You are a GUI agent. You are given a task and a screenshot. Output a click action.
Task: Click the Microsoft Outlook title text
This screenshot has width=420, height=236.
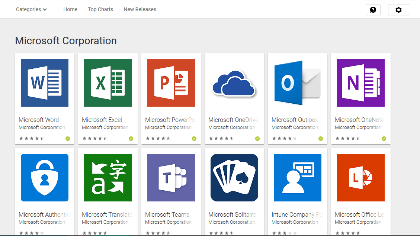pos(295,120)
